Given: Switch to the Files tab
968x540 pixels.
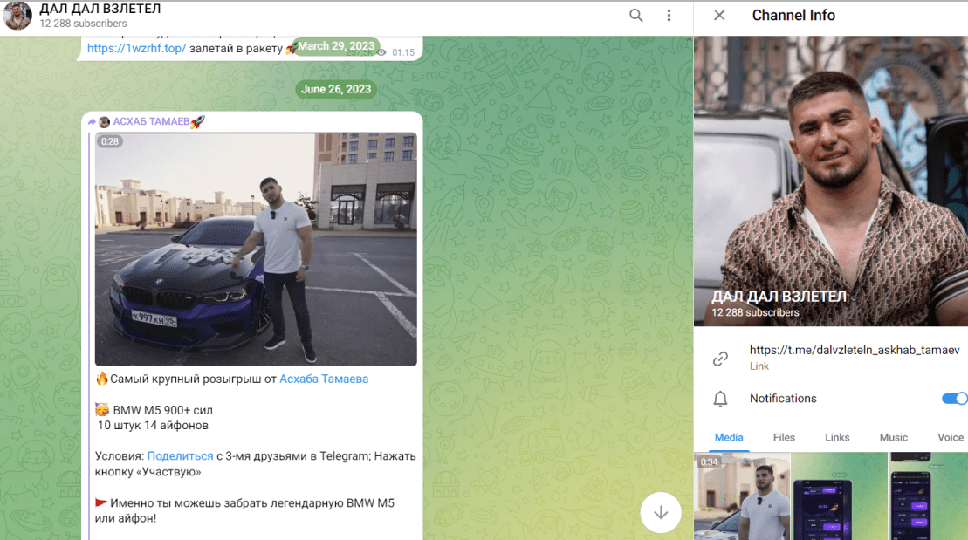Looking at the screenshot, I should pyautogui.click(x=784, y=438).
